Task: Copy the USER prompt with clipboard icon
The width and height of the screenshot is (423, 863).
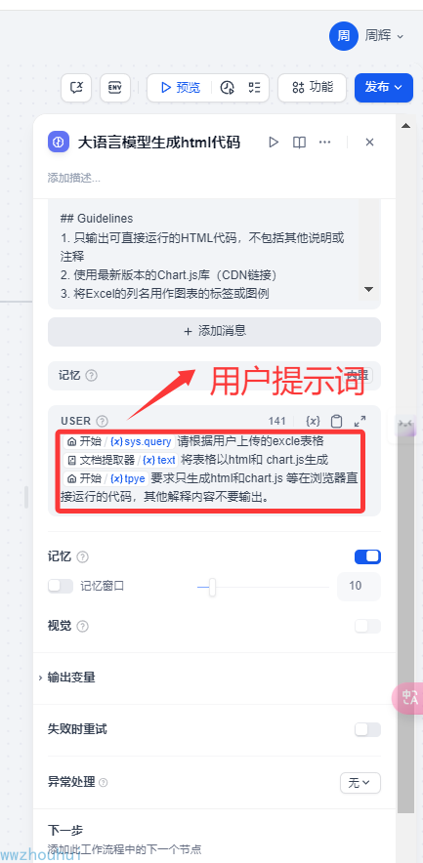Action: (336, 421)
